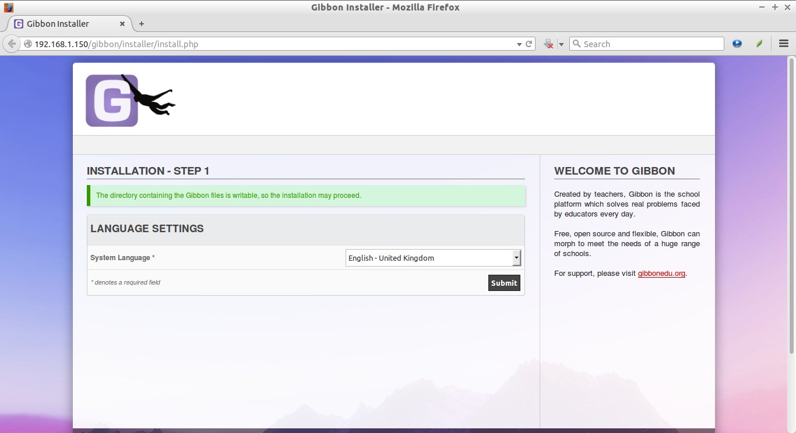The height and width of the screenshot is (433, 796).
Task: Click the magnifier icon in the search box
Action: click(x=576, y=44)
